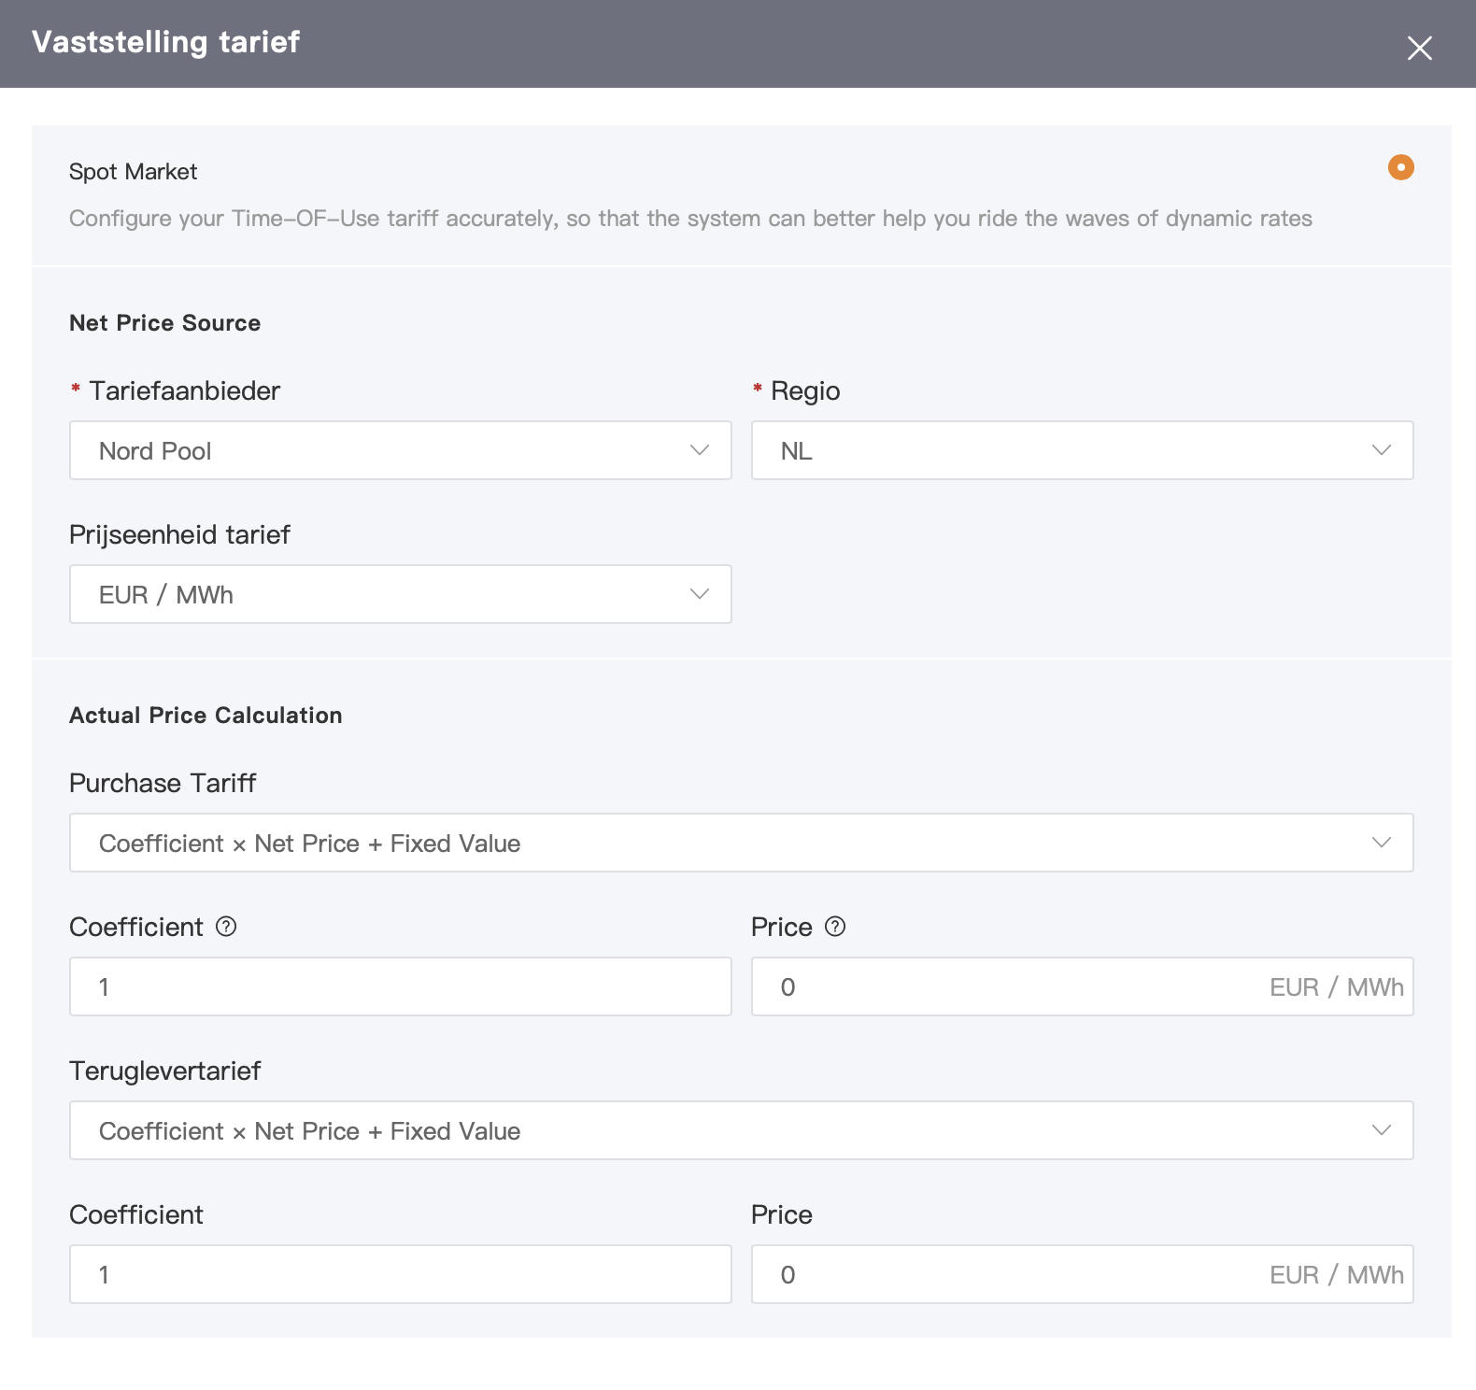Open the Teruglevertarief formula dropdown
This screenshot has height=1390, width=1476.
741,1130
